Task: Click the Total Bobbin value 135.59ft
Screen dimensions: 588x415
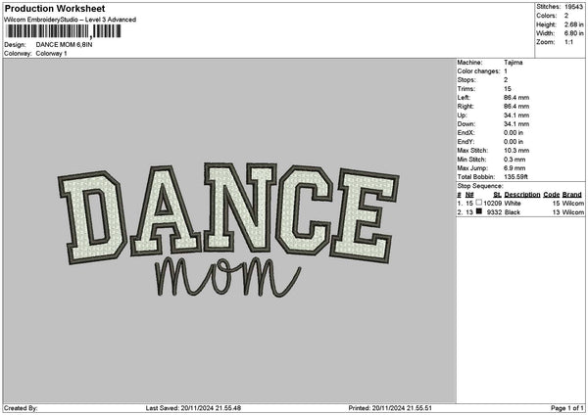Action: pos(515,177)
